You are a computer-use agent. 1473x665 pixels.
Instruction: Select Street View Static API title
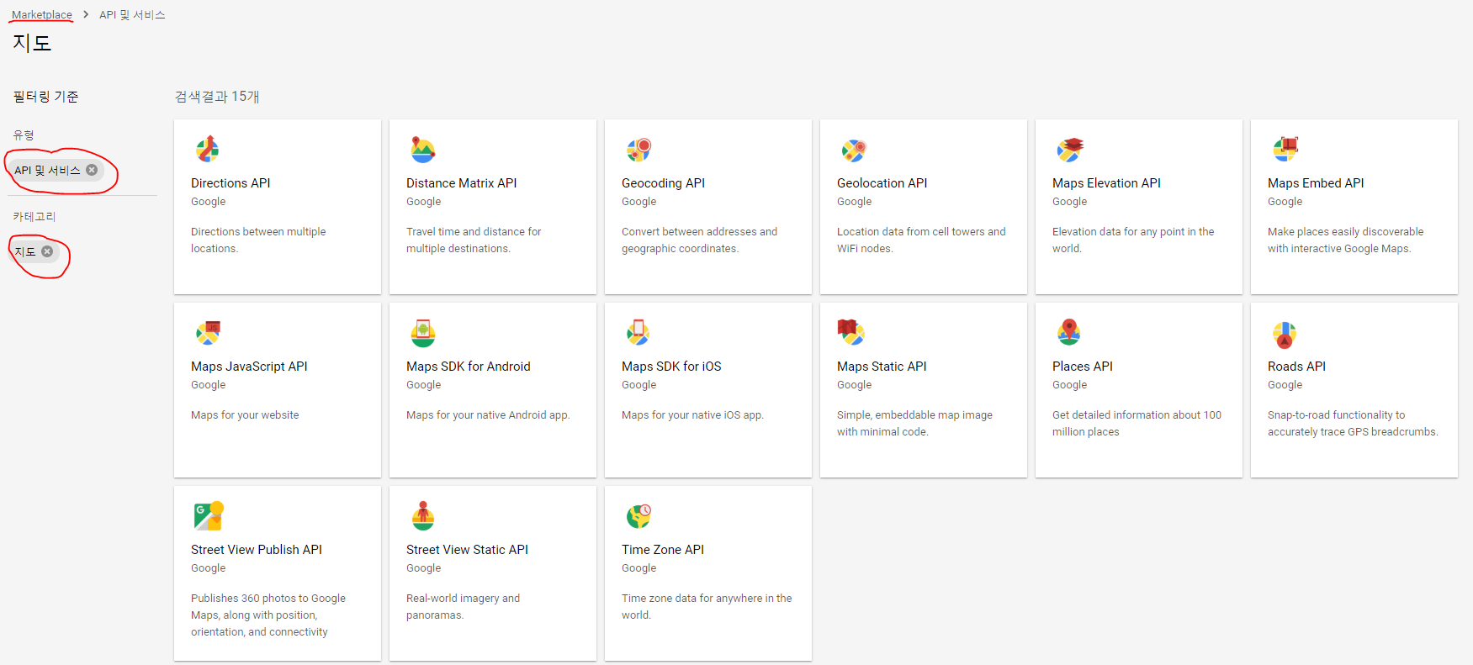467,550
